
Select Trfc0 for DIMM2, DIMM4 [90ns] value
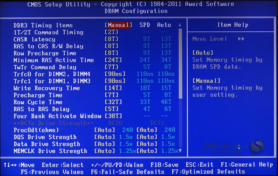115,74
